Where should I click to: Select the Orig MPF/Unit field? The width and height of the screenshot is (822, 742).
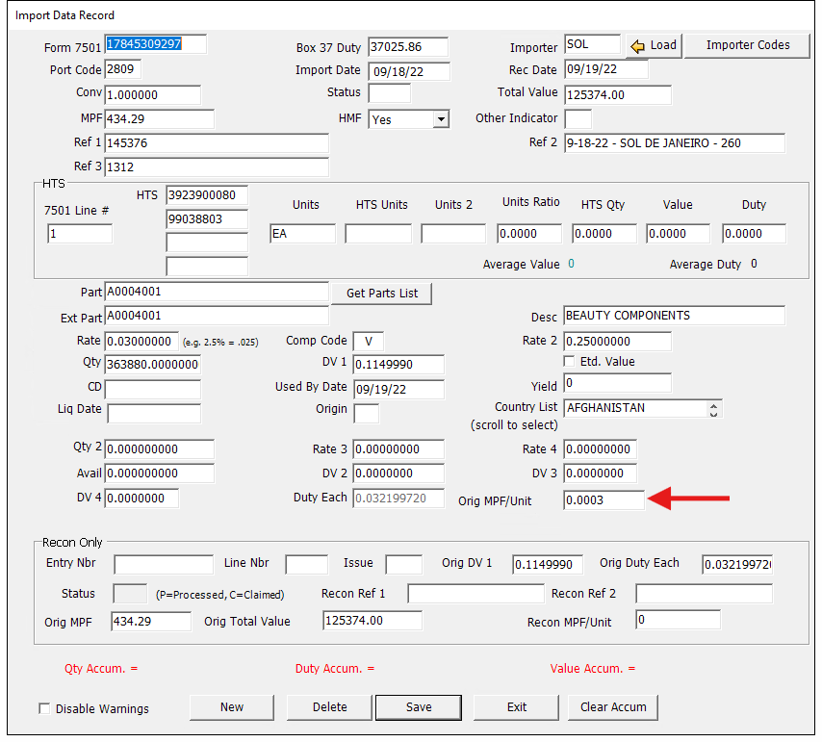point(604,500)
